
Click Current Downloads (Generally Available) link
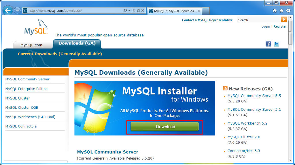pos(60,54)
